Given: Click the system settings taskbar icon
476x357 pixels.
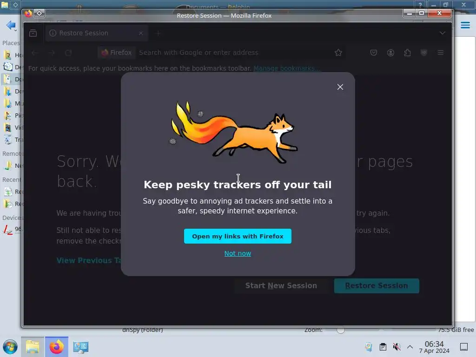Looking at the screenshot, I should pyautogui.click(x=81, y=347).
